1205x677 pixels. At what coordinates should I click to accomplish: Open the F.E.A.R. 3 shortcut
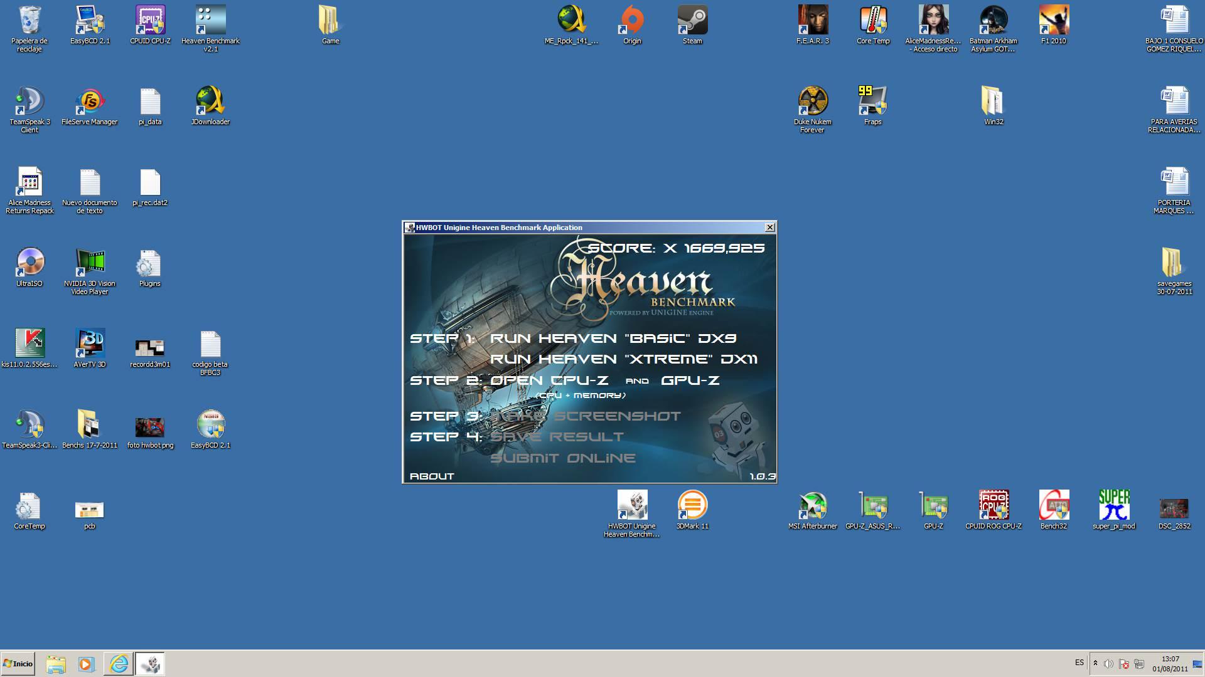click(x=813, y=25)
